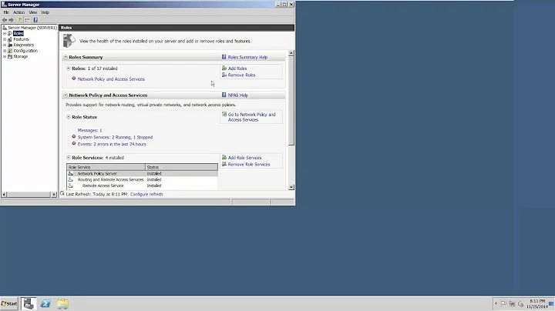The width and height of the screenshot is (555, 311).
Task: Click the Up one level toolbar icon
Action: pyautogui.click(x=20, y=20)
